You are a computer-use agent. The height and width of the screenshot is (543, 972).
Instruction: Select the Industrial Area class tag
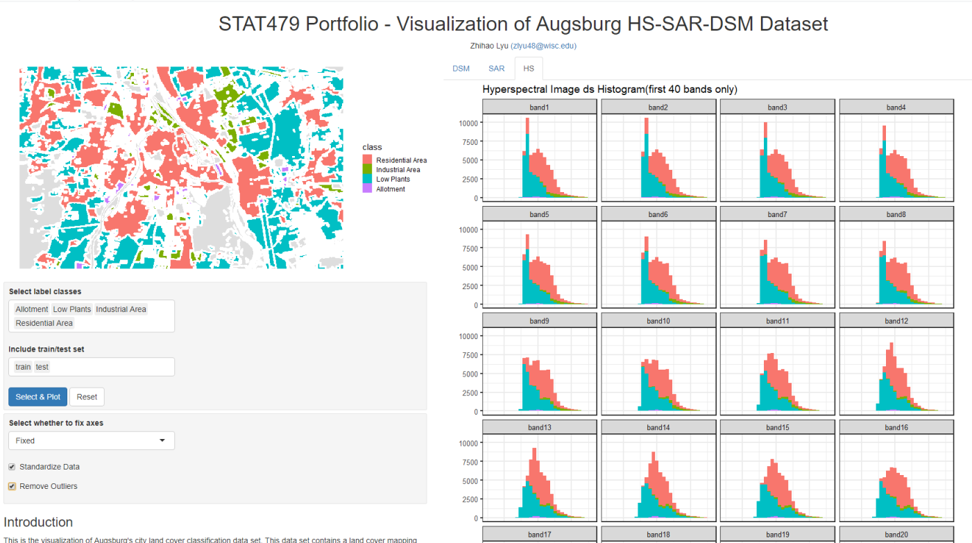click(121, 309)
